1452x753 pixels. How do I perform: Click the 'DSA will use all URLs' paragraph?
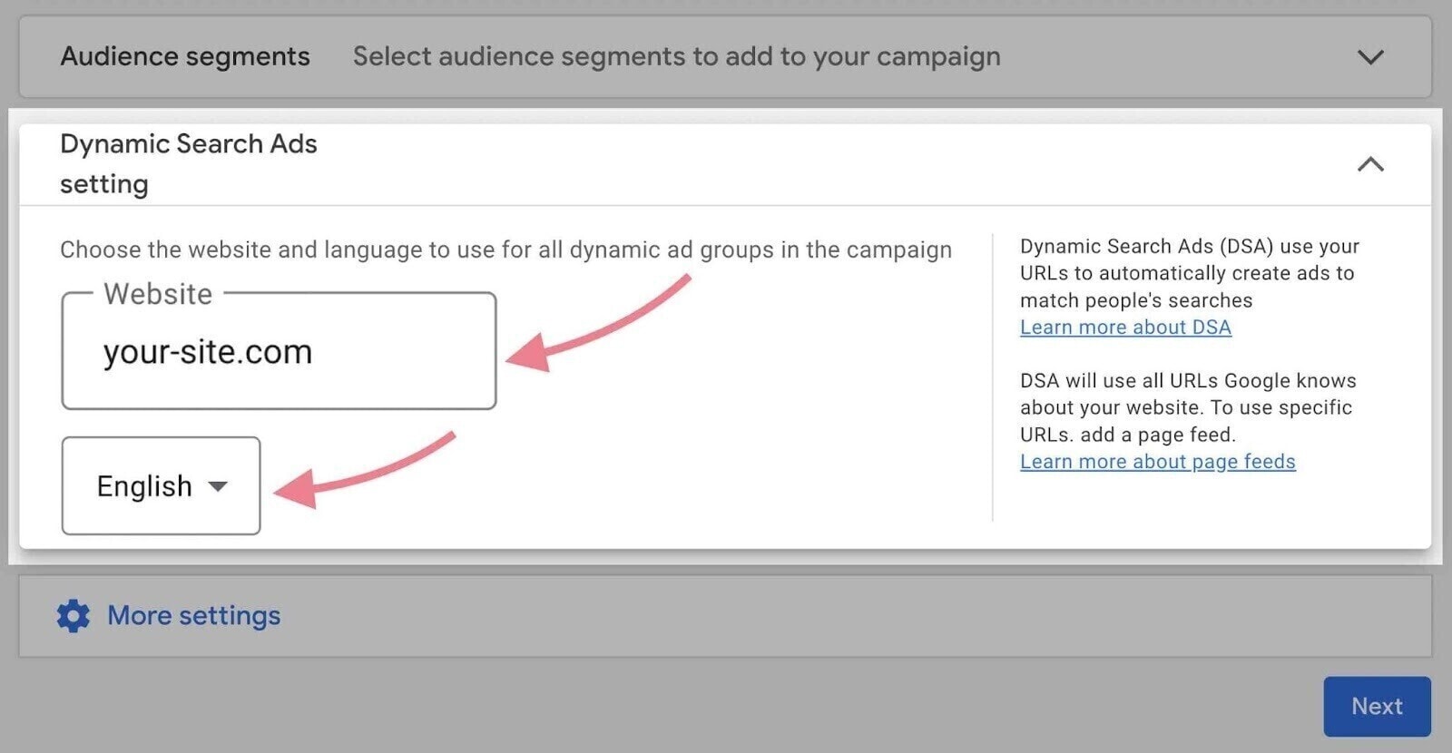click(1187, 407)
